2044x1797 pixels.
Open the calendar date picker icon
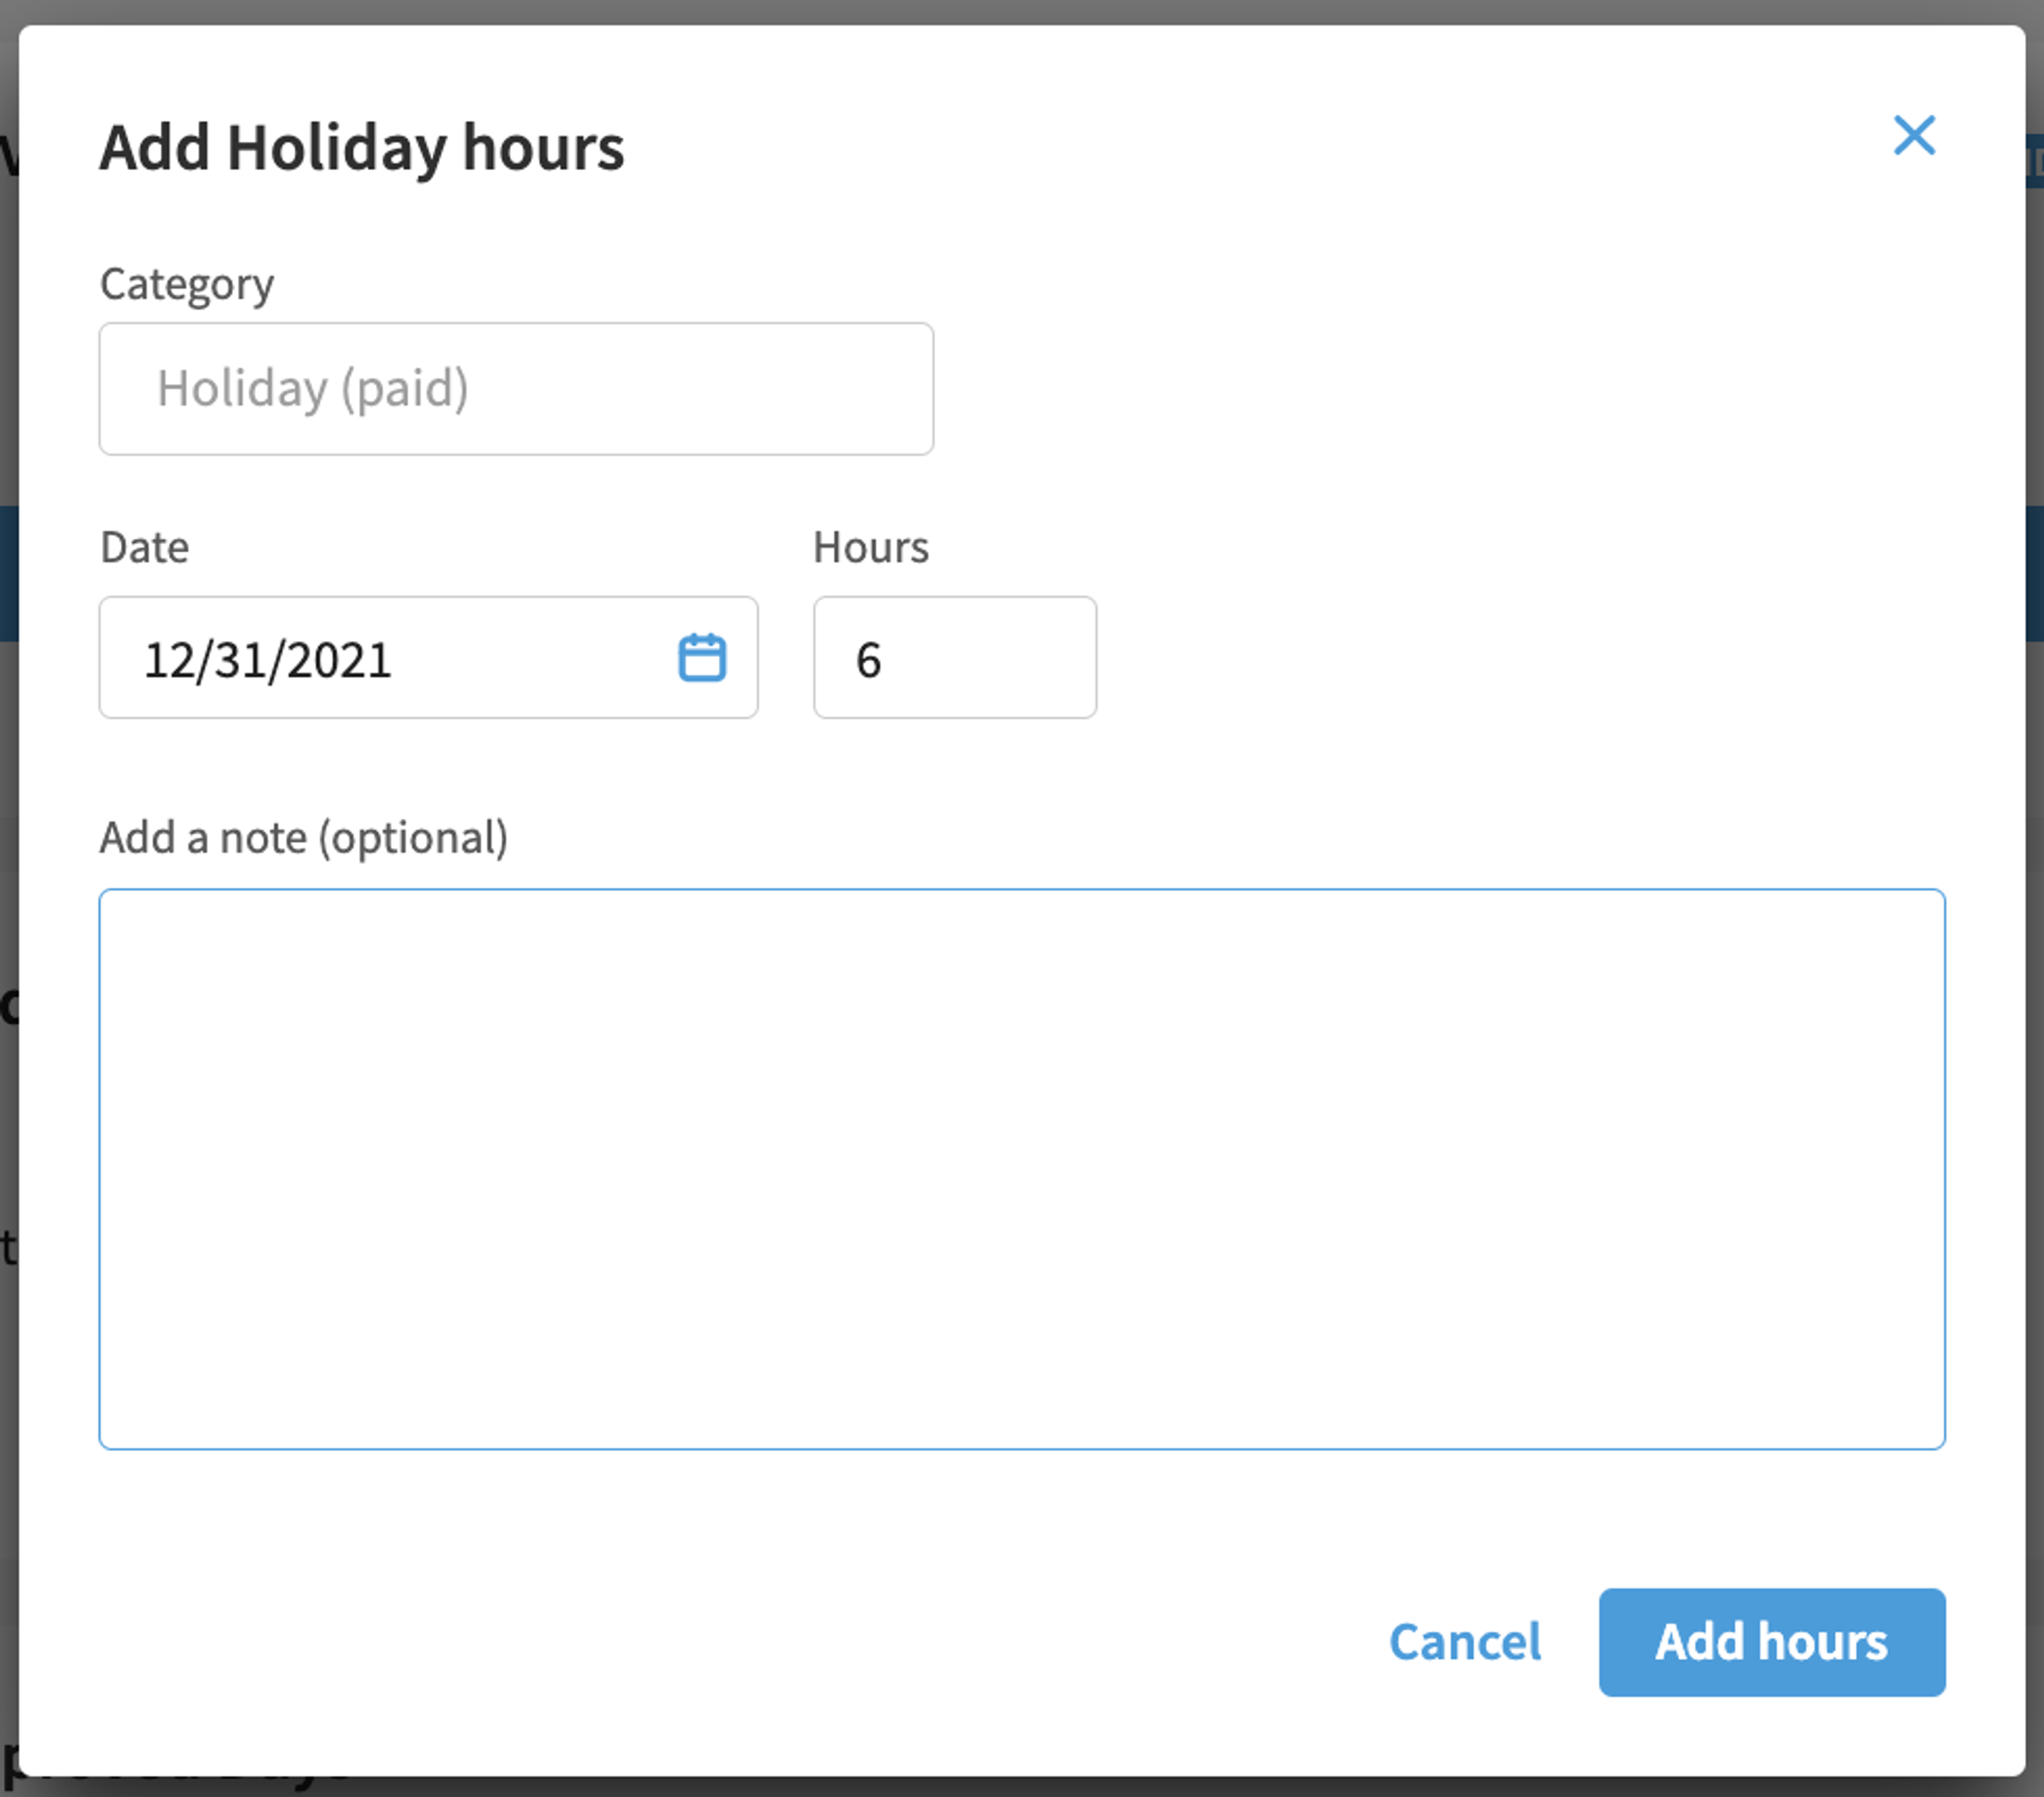[x=702, y=658]
